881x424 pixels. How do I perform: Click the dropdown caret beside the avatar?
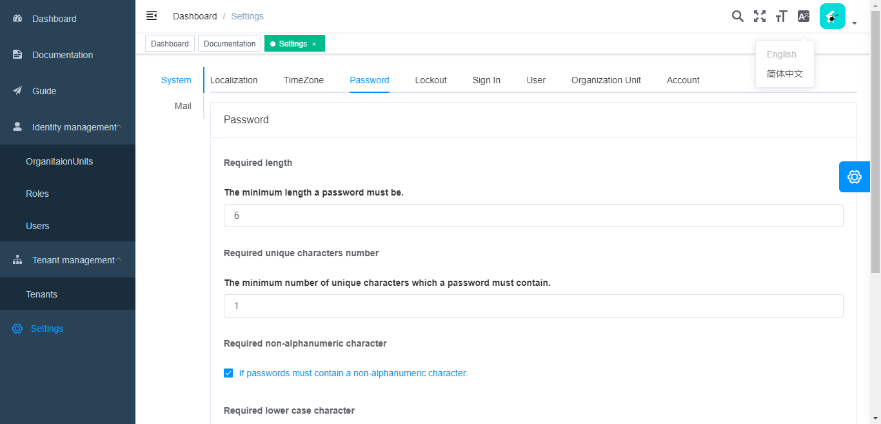854,23
